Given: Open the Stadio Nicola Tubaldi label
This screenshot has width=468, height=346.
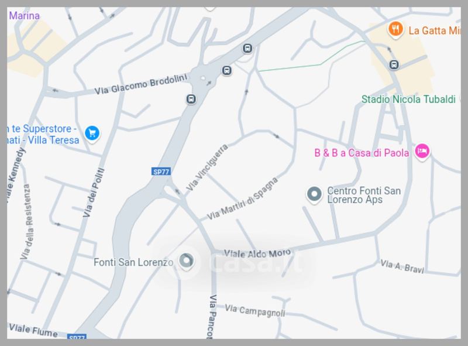Looking at the screenshot, I should point(408,99).
